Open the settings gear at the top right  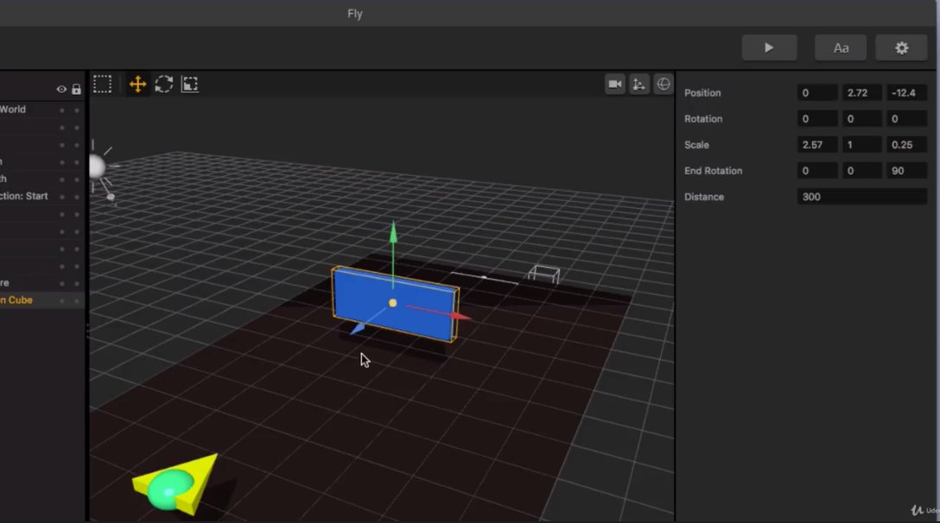coord(901,47)
